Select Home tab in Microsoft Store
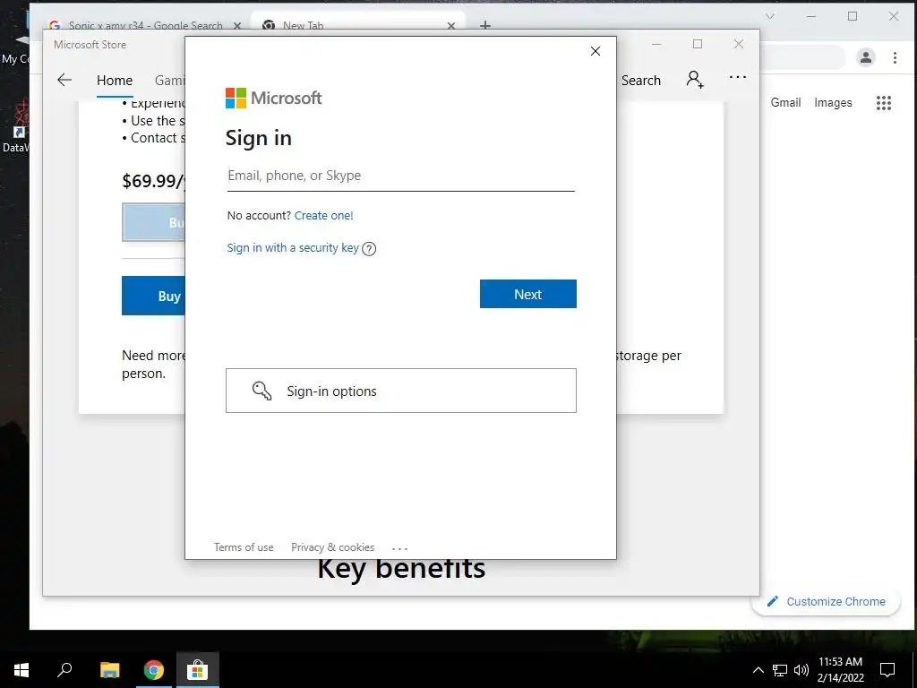The width and height of the screenshot is (917, 688). 115,81
